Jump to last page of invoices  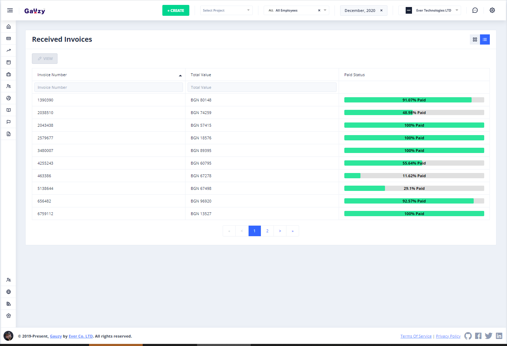(x=292, y=231)
